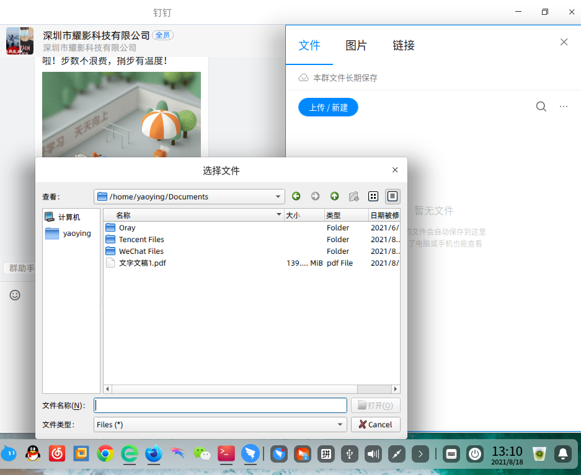
Task: Open the green e browser dock icon
Action: pyautogui.click(x=130, y=453)
